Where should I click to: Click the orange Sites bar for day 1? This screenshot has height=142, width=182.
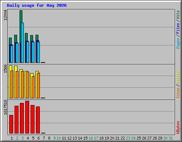coord(12,84)
